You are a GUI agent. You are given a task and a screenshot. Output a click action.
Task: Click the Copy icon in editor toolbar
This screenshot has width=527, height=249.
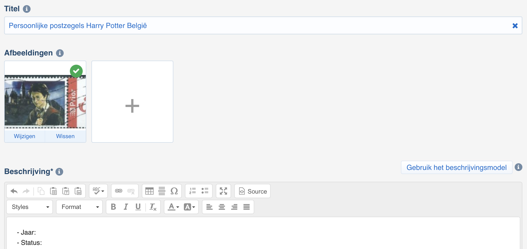pyautogui.click(x=41, y=191)
